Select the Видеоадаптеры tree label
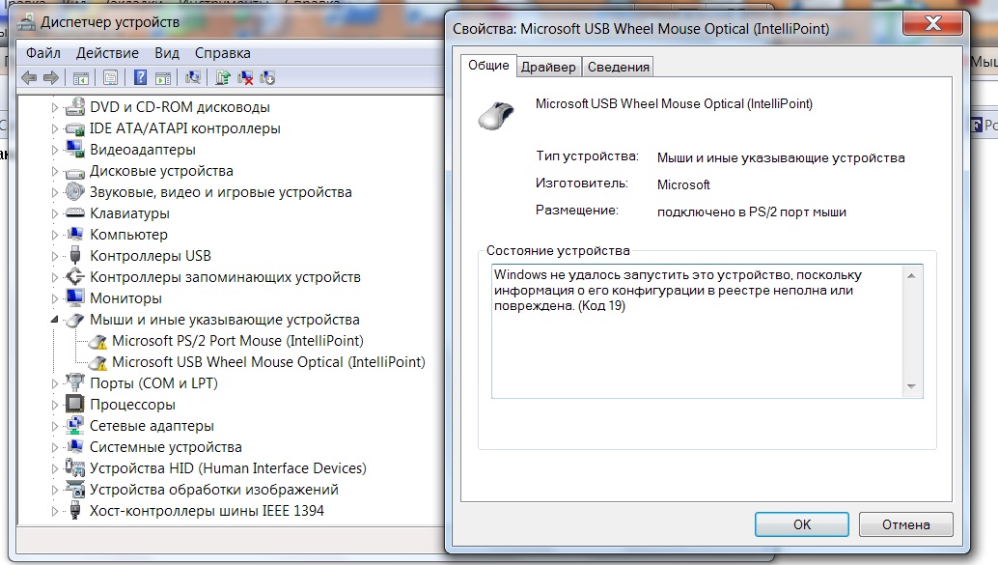Image resolution: width=998 pixels, height=565 pixels. tap(143, 150)
